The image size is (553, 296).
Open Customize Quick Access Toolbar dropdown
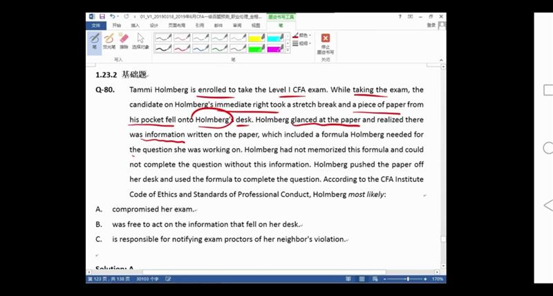tap(135, 17)
